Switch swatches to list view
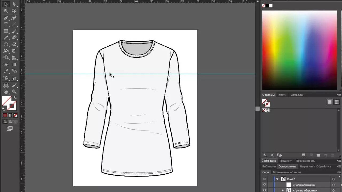This screenshot has width=342, height=192. [330, 102]
